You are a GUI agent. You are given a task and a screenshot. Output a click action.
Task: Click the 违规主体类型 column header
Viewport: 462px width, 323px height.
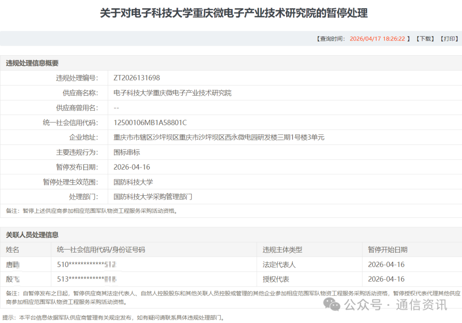coord(282,250)
